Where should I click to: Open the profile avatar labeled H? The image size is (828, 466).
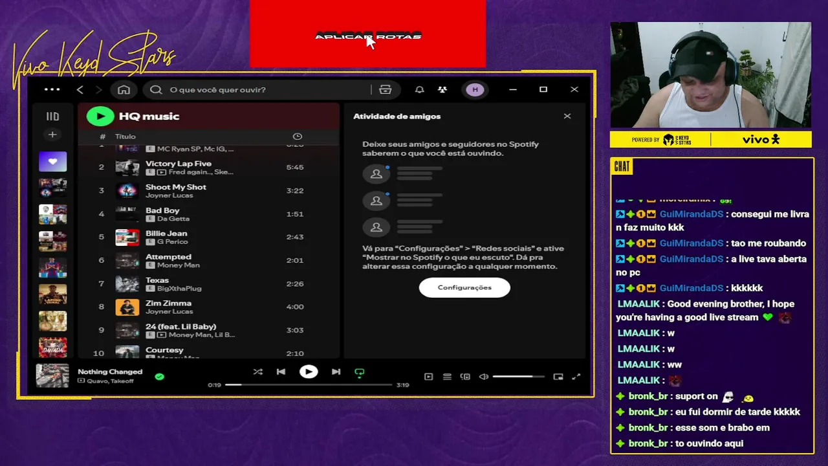[x=475, y=89]
